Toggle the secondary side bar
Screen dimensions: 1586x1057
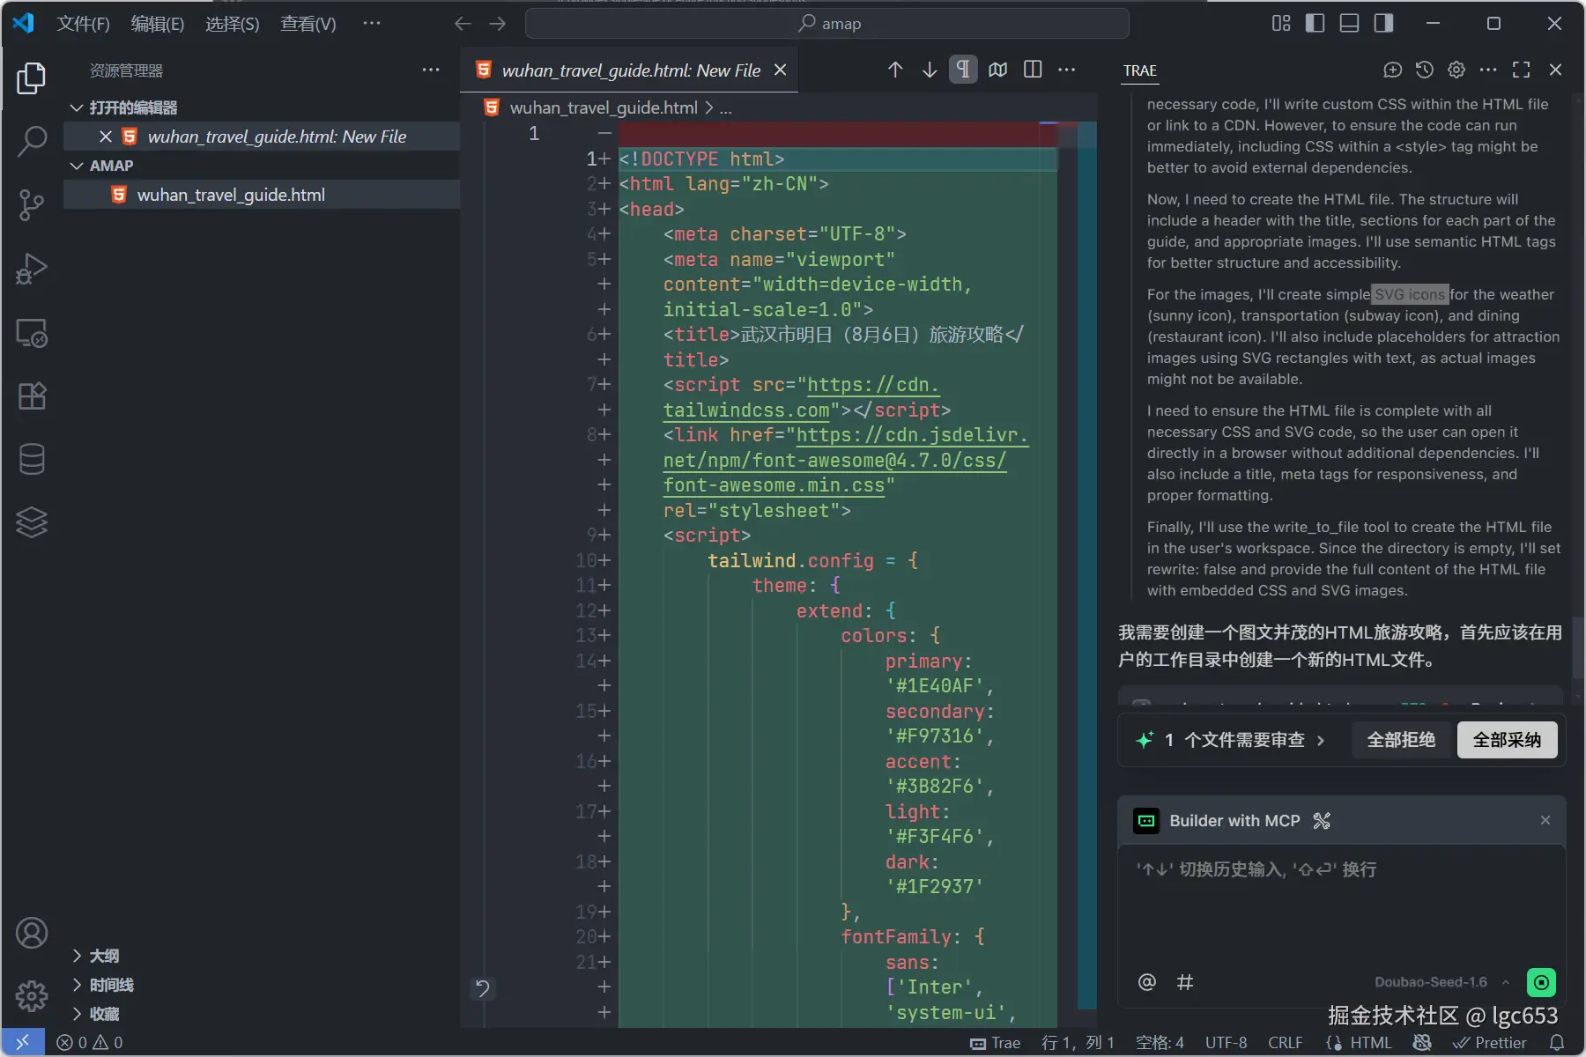1383,24
